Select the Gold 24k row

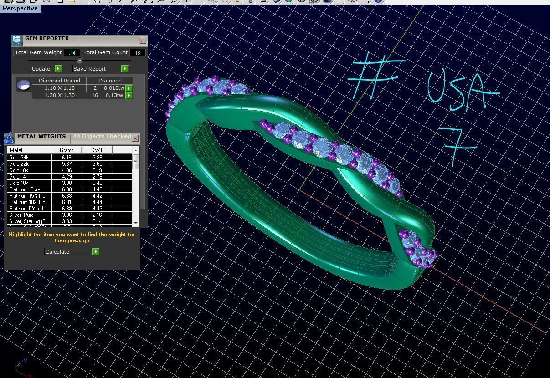tap(69, 158)
